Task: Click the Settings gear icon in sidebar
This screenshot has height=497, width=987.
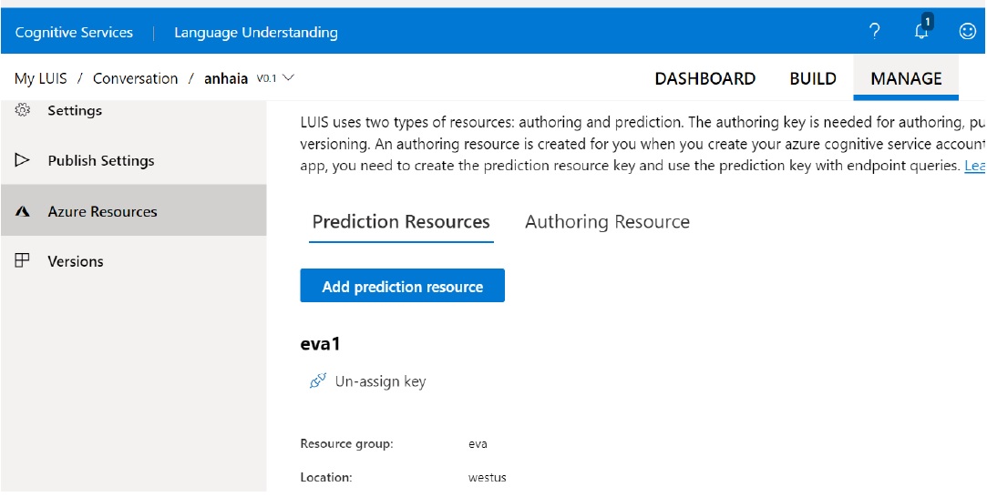Action: (24, 110)
